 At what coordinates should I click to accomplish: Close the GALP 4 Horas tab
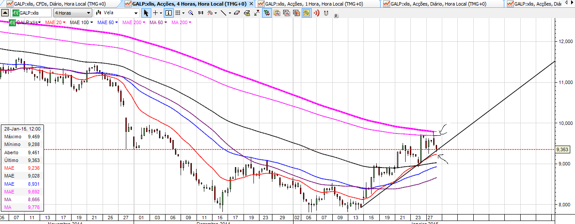point(252,3)
